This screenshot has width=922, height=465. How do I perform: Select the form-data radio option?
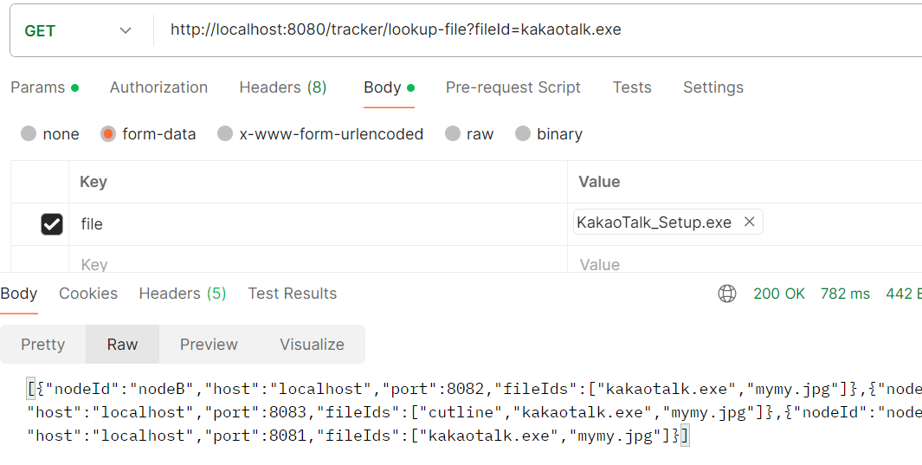pyautogui.click(x=108, y=134)
